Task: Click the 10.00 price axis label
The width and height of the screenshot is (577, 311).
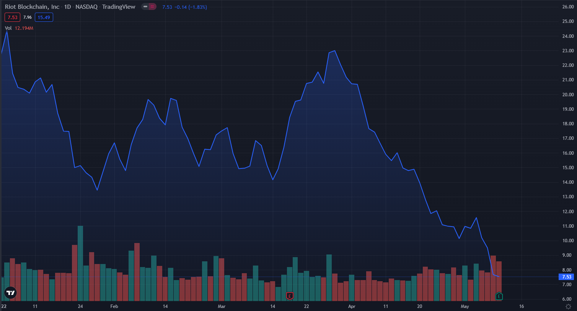Action: pos(568,241)
